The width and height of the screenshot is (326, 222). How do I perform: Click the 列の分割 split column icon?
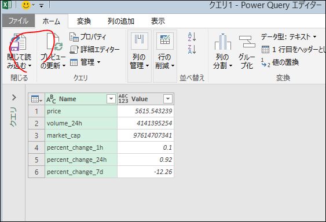click(x=223, y=42)
